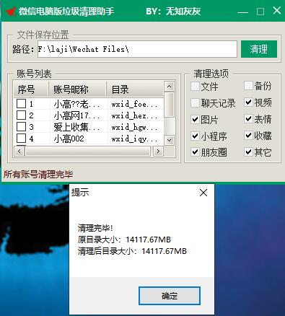Select nickname 小高??老... in account list
The height and width of the screenshot is (316, 285).
76,104
